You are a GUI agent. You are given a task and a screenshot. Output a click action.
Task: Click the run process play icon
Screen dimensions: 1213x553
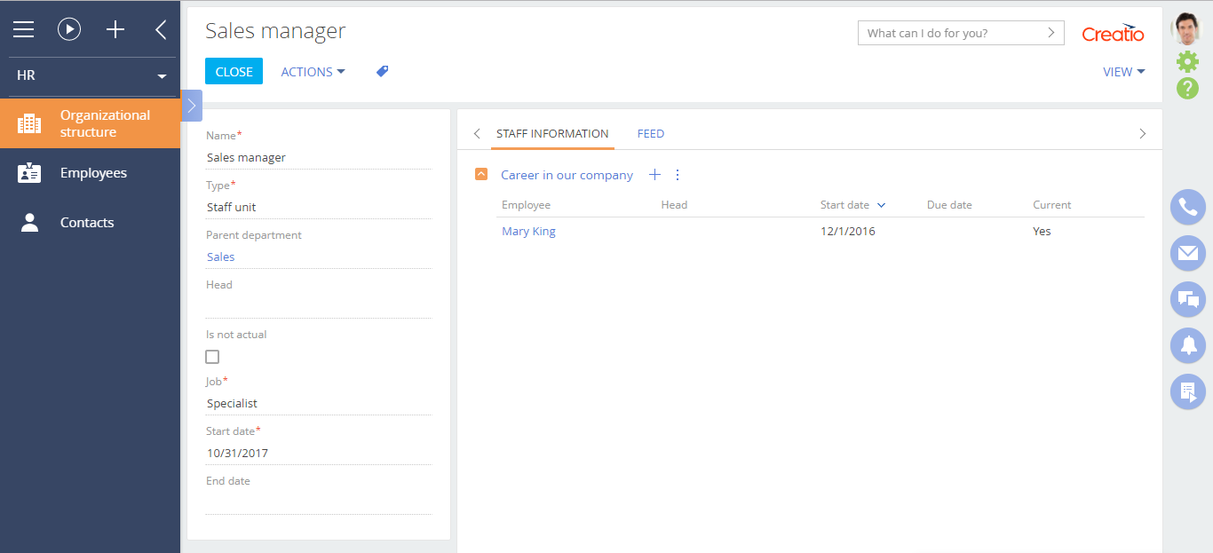pos(69,29)
